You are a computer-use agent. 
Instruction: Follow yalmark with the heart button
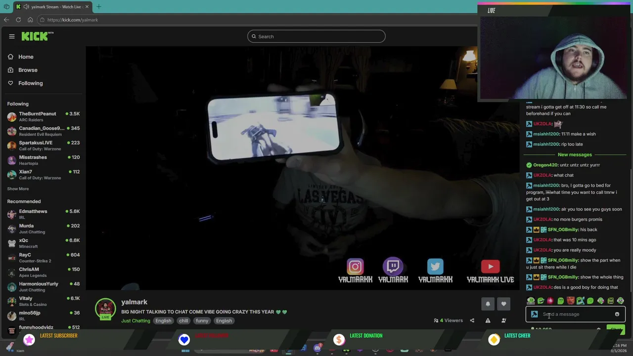coord(503,304)
